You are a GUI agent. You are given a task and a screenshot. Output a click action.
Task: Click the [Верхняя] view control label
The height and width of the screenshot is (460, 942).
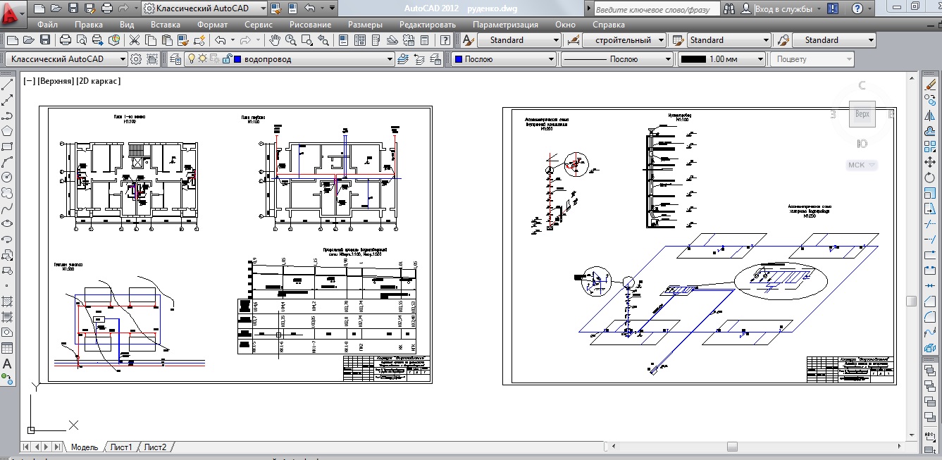[56, 81]
